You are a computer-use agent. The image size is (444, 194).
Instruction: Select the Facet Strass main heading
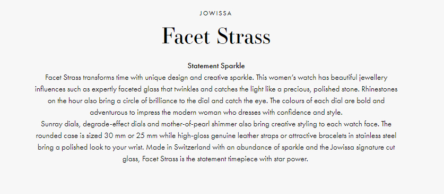[216, 36]
